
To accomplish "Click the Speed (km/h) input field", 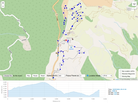I will (61, 76).
